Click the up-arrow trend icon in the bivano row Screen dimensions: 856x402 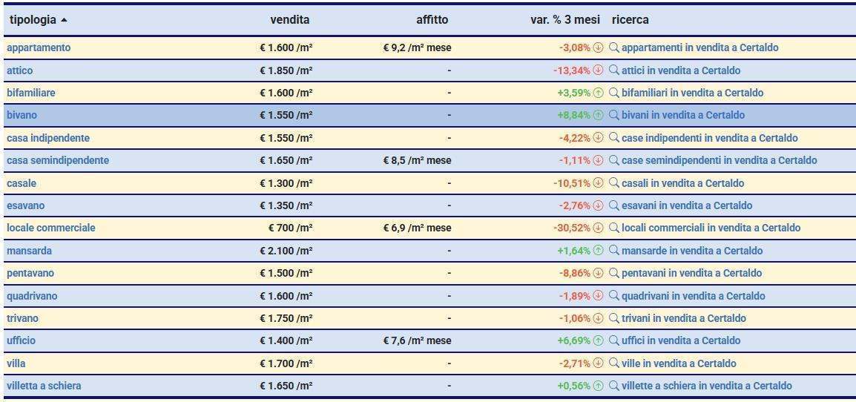[x=599, y=116]
